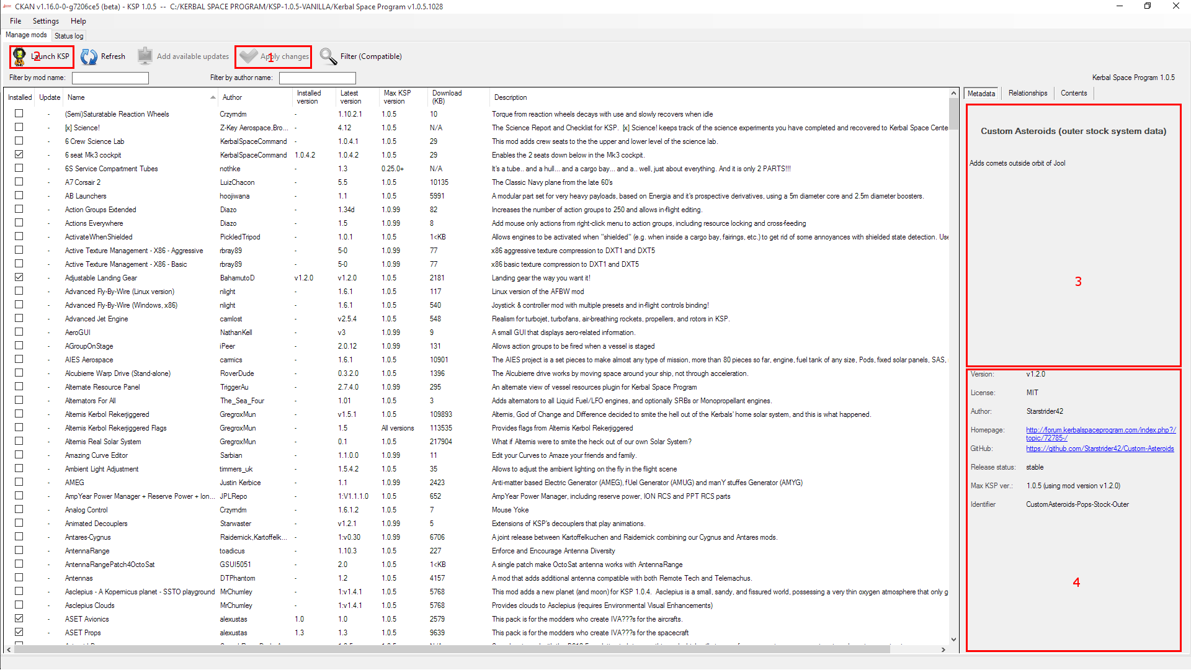Select the Amazing Curve Editor row

click(476, 455)
